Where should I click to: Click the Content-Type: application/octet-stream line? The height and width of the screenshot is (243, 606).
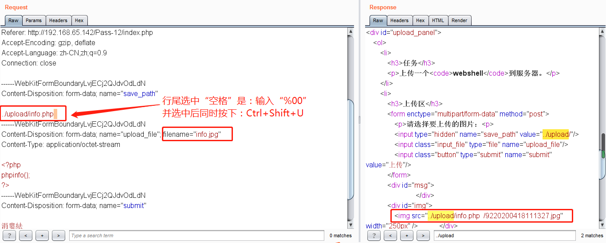pos(61,145)
